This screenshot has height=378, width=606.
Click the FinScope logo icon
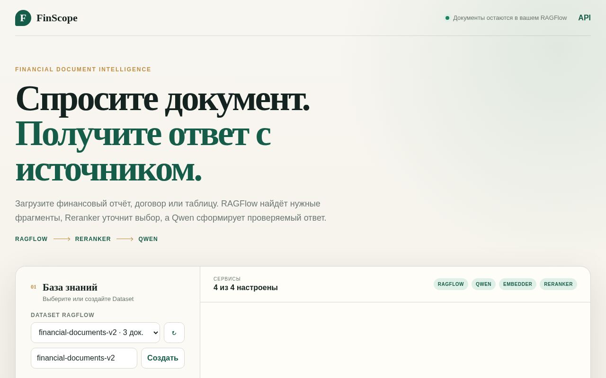(23, 18)
